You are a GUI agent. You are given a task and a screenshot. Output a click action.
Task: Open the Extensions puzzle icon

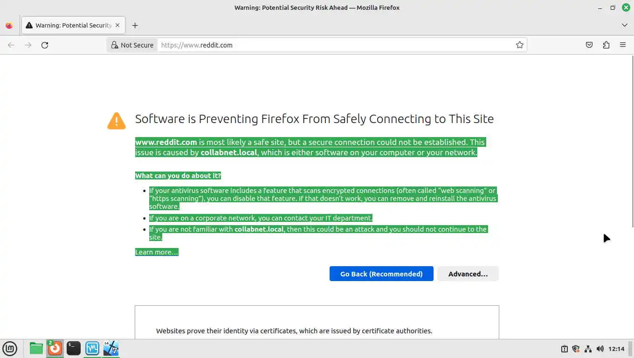[x=606, y=45]
